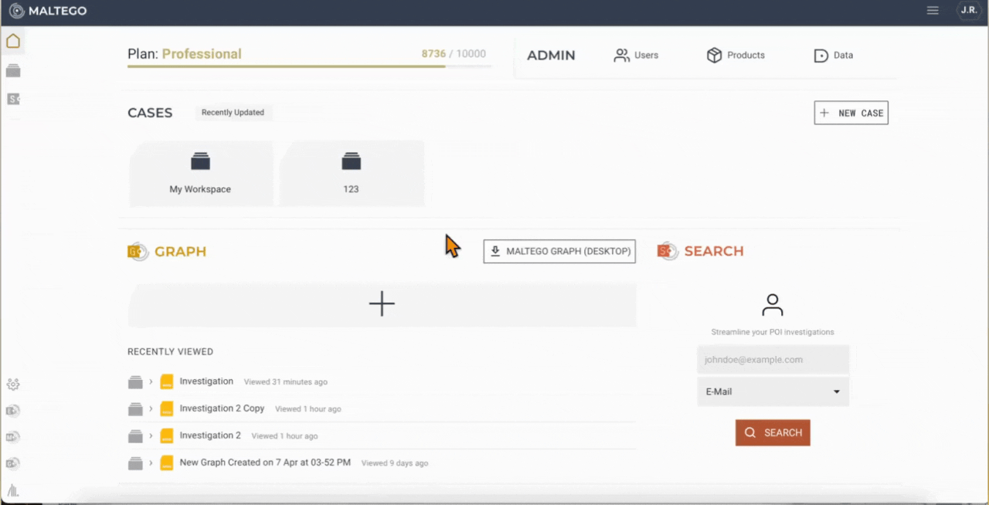This screenshot has height=505, width=989.
Task: Open the Investigation 2 graph
Action: click(x=210, y=436)
